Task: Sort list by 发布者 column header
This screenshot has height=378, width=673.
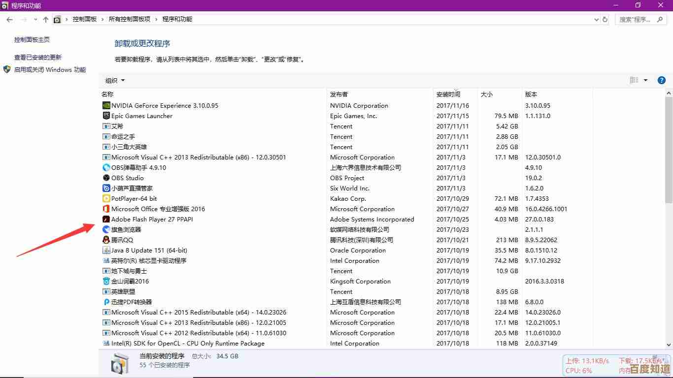Action: click(x=339, y=94)
